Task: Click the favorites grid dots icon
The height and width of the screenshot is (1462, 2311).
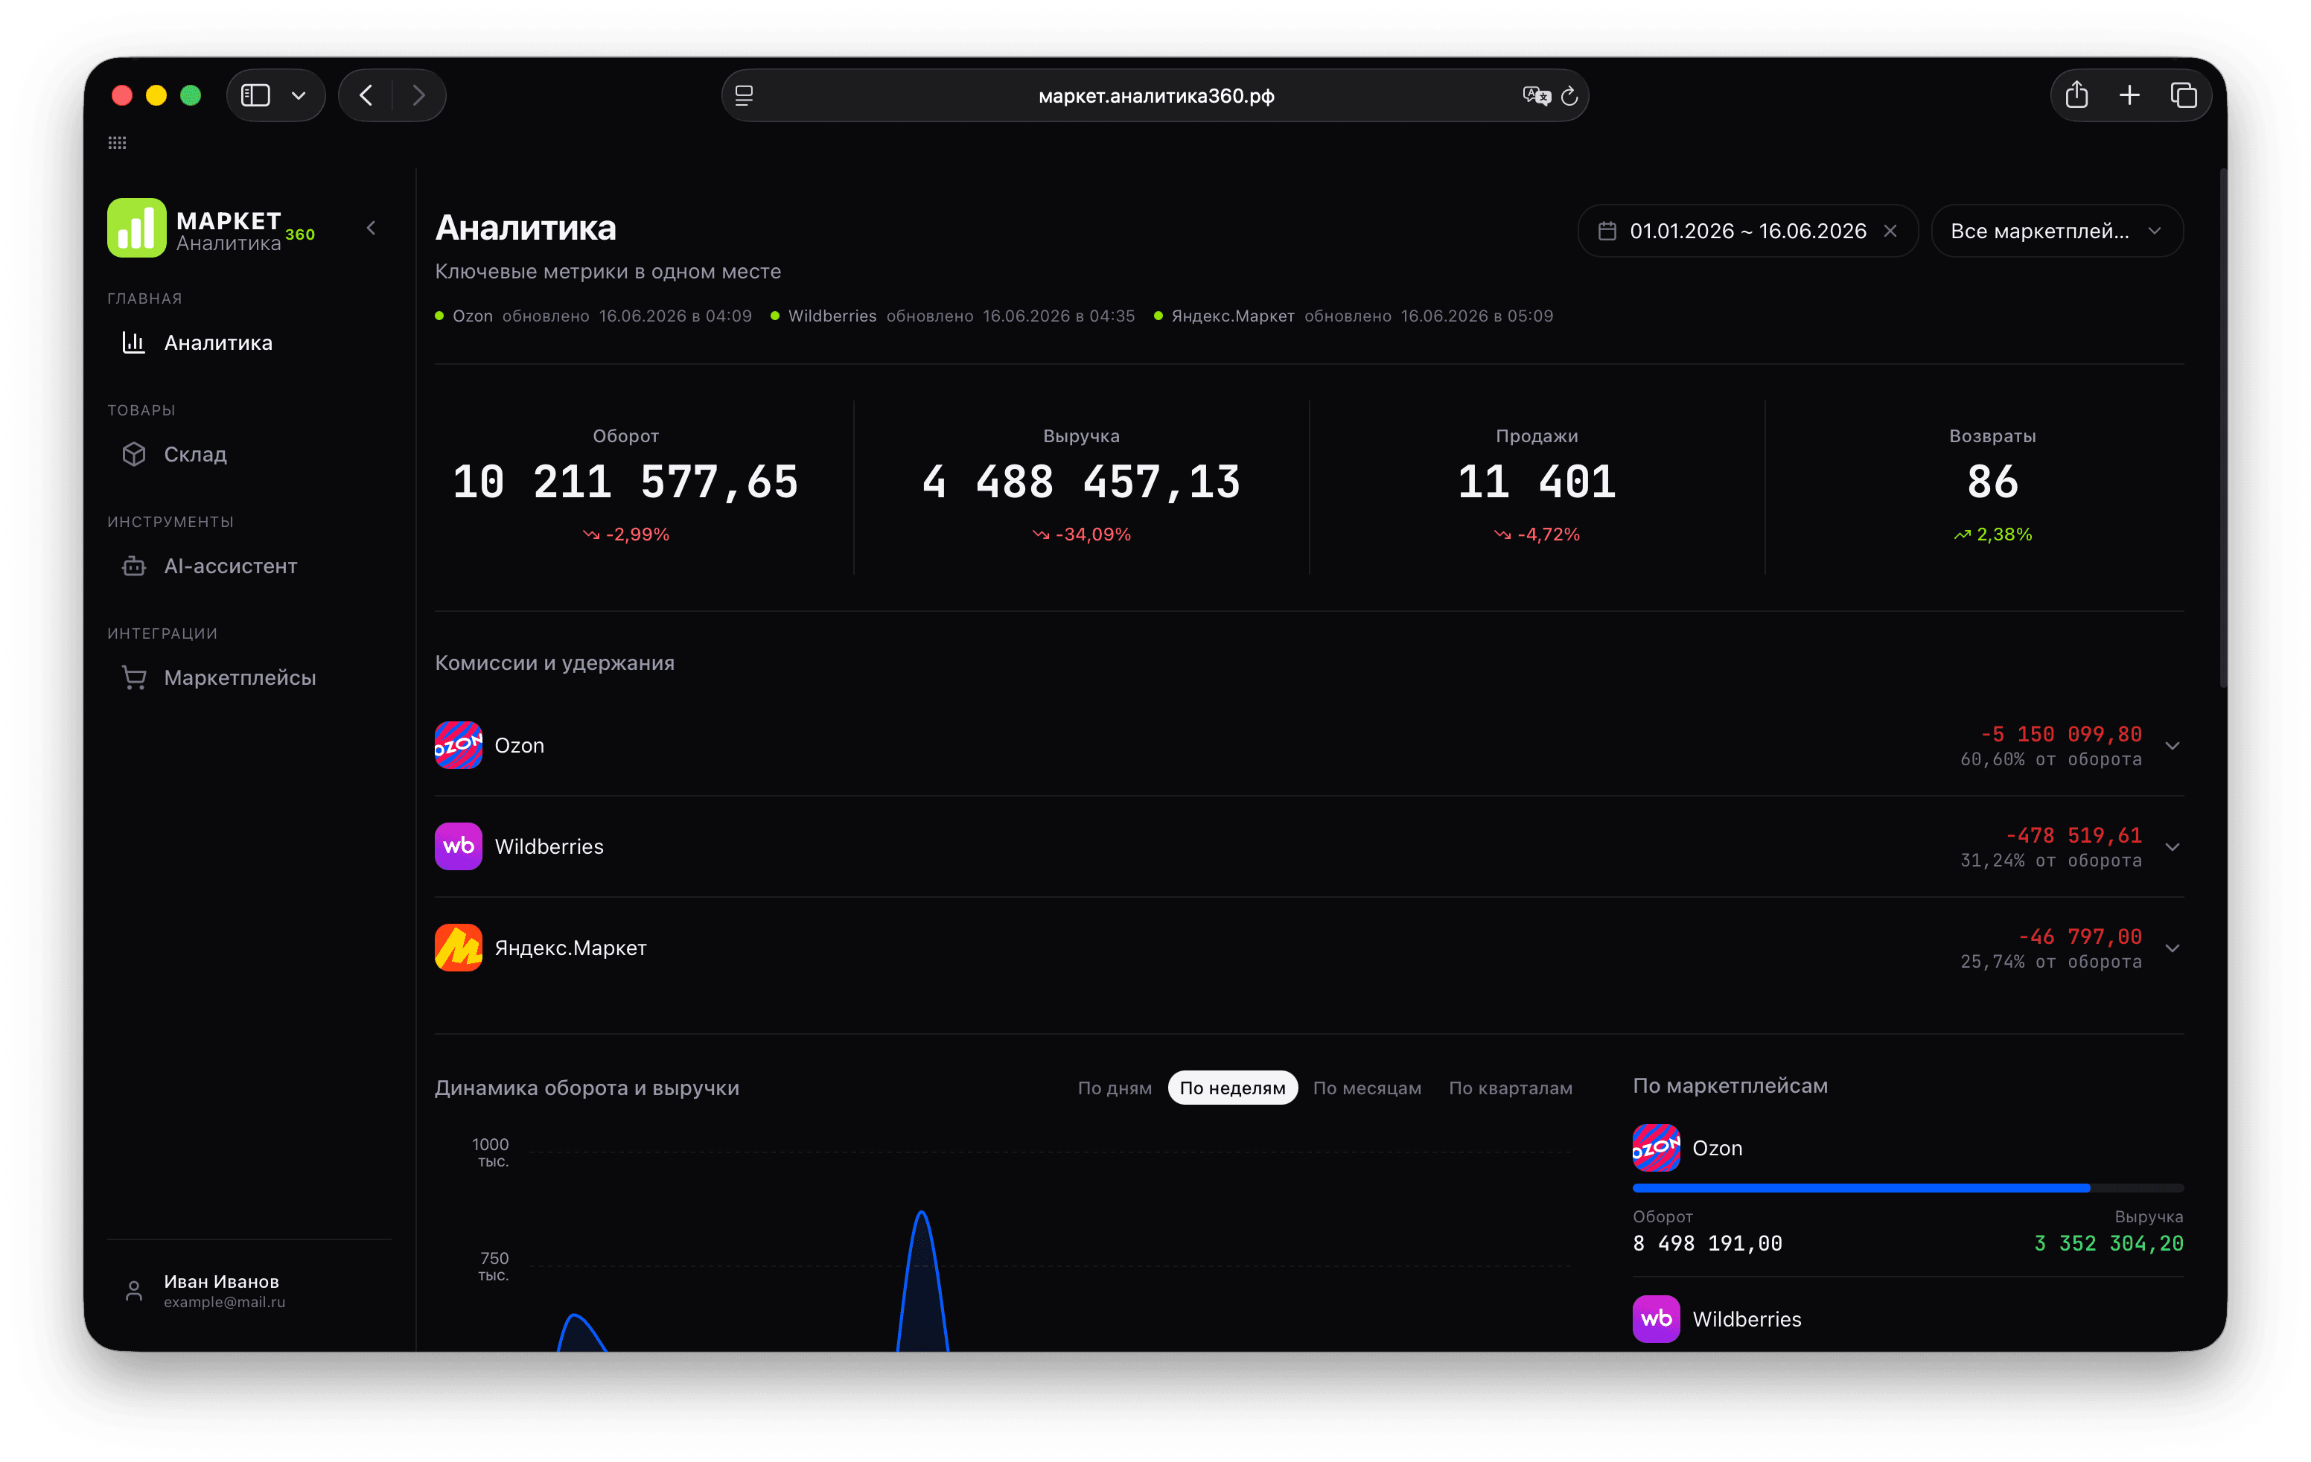Action: pyautogui.click(x=117, y=143)
